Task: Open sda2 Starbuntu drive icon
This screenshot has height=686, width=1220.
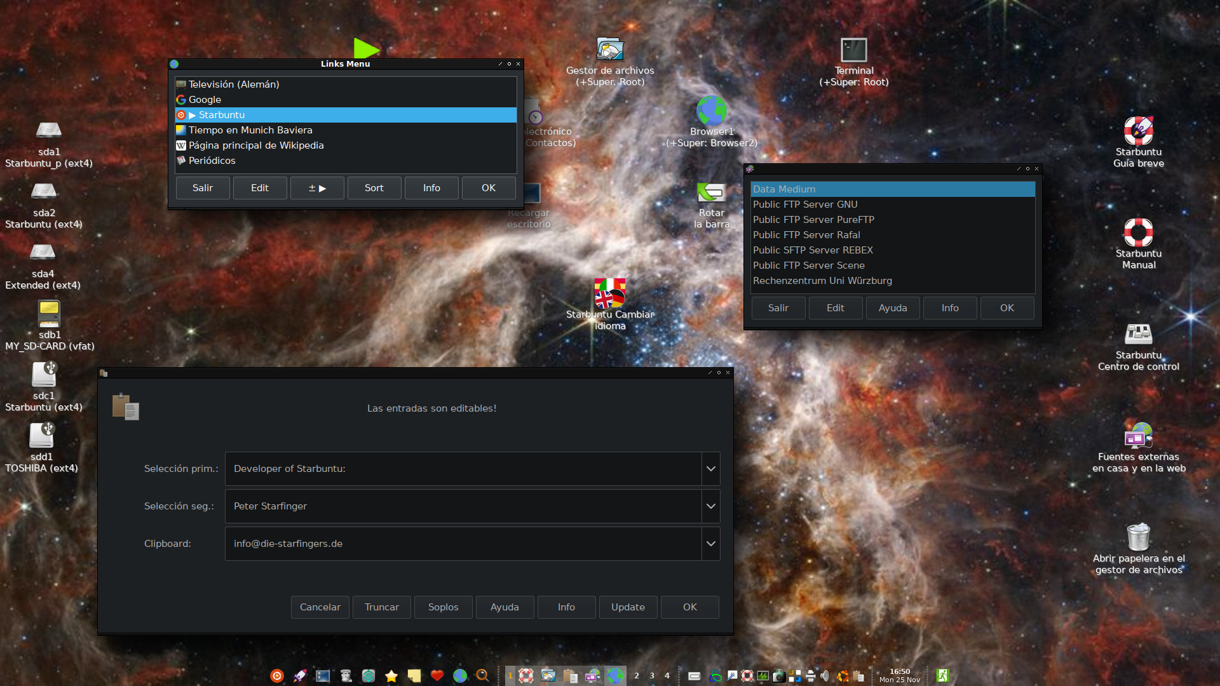Action: coord(44,192)
